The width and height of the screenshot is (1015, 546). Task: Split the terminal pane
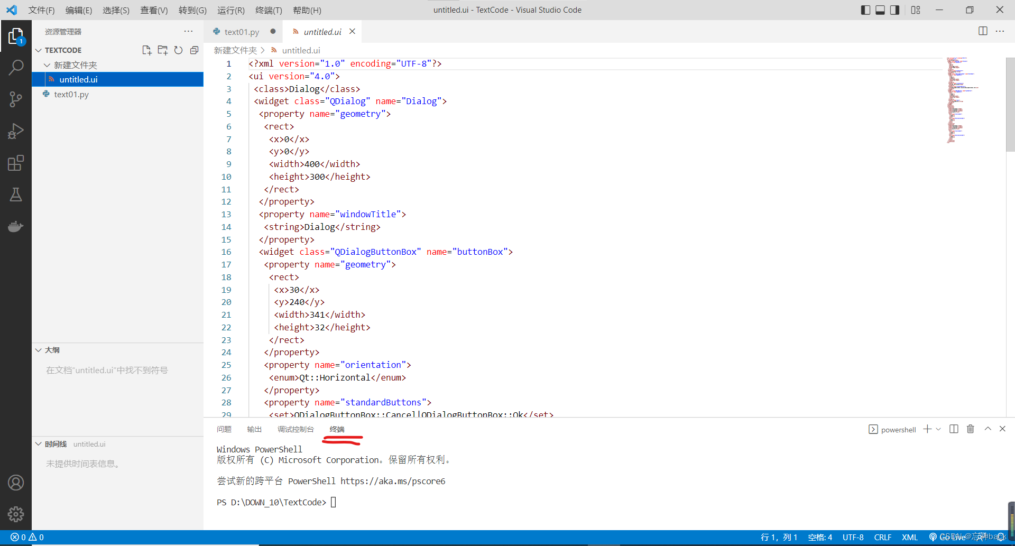954,429
